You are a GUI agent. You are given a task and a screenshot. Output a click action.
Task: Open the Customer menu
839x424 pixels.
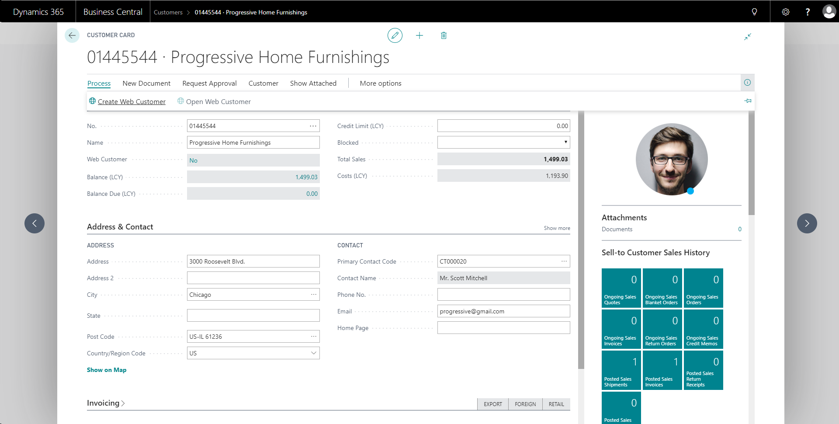coord(263,83)
